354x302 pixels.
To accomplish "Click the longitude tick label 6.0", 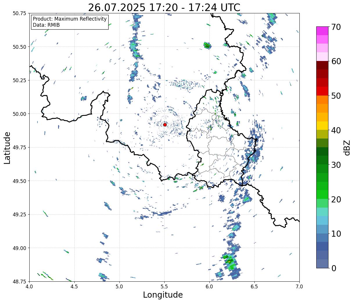I will click(209, 287).
